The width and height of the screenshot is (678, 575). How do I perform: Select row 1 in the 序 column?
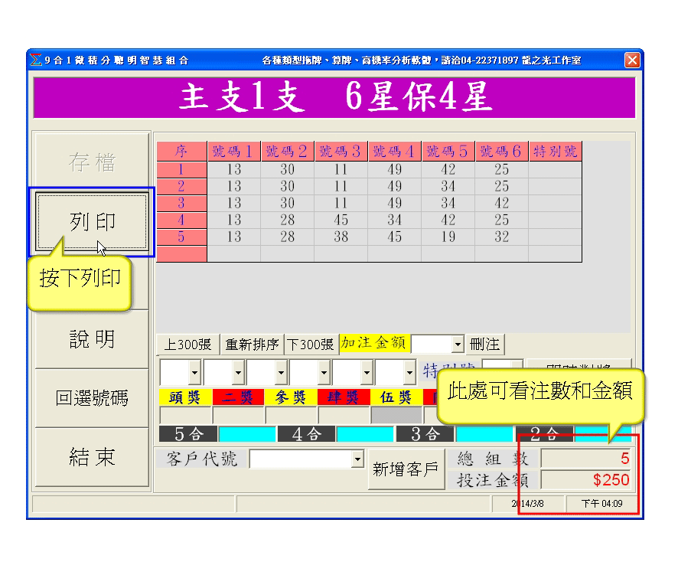click(181, 169)
